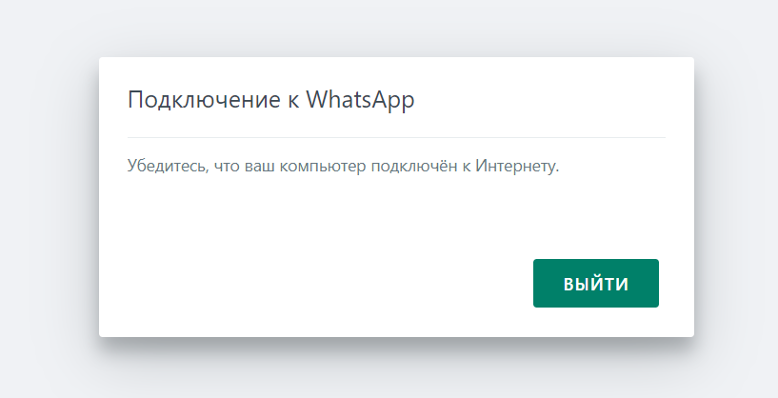Click the gray backdrop left of the dialog
Image resolution: width=778 pixels, height=398 pixels.
50,198
